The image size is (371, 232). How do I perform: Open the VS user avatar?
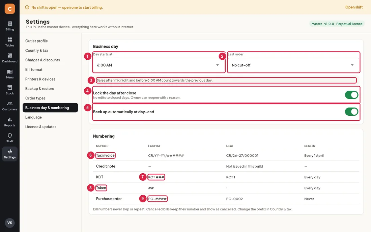point(10,223)
